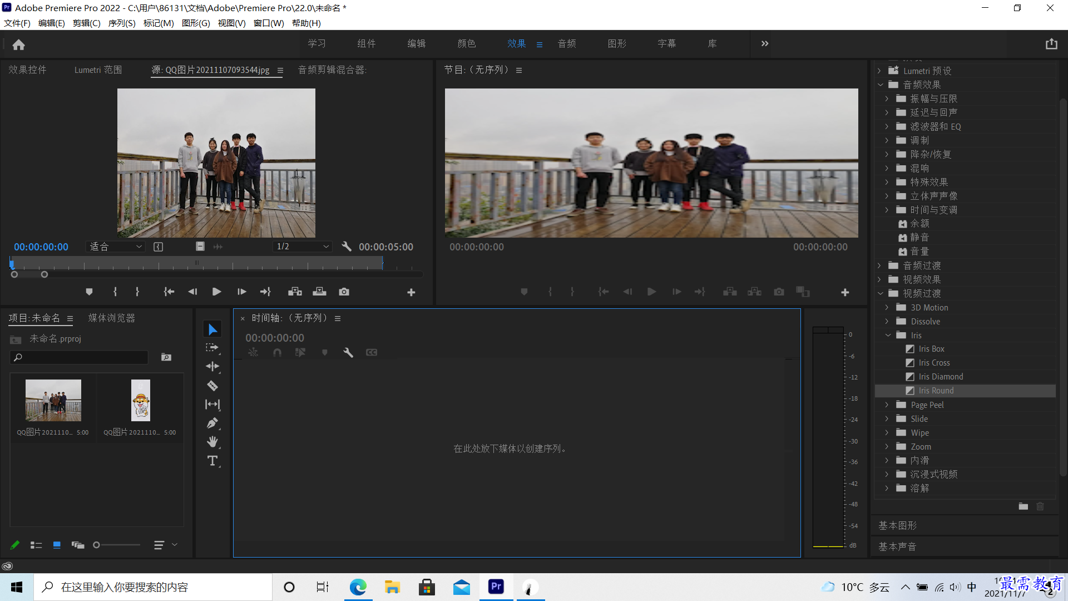Click the Project panel search field
Viewport: 1068px width, 601px height.
(x=79, y=357)
